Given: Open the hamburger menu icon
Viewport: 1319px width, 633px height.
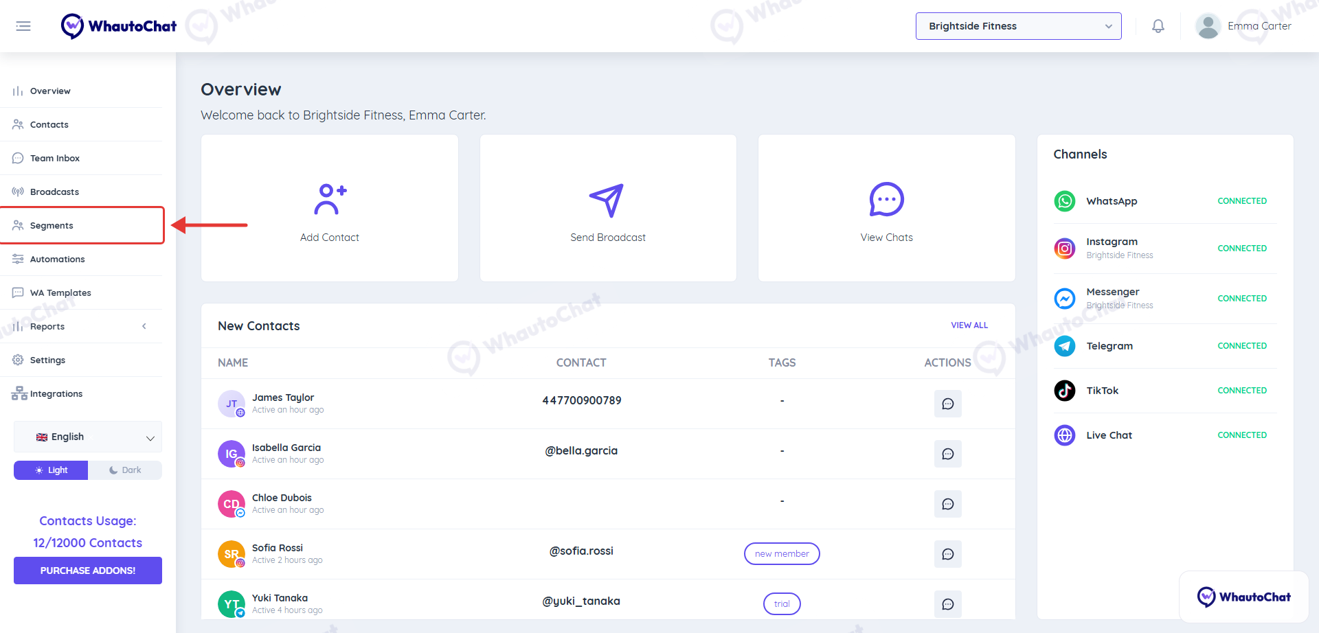Looking at the screenshot, I should click(x=23, y=26).
